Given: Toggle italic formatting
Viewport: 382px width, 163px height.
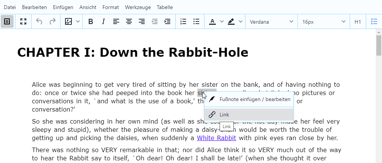Looking at the screenshot, I should 103,22.
